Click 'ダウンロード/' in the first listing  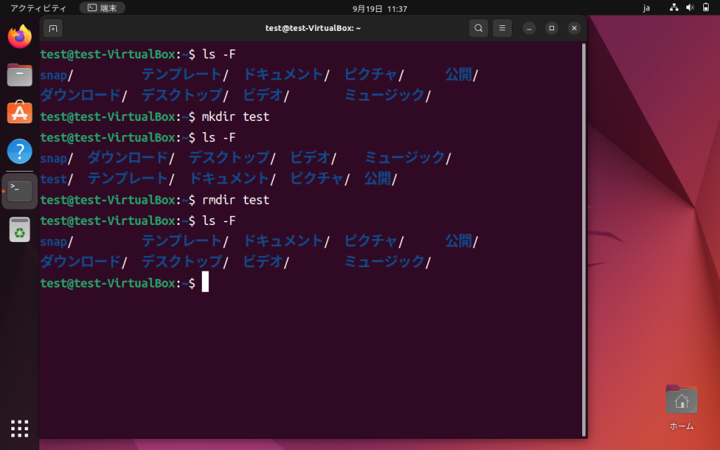pyautogui.click(x=84, y=96)
